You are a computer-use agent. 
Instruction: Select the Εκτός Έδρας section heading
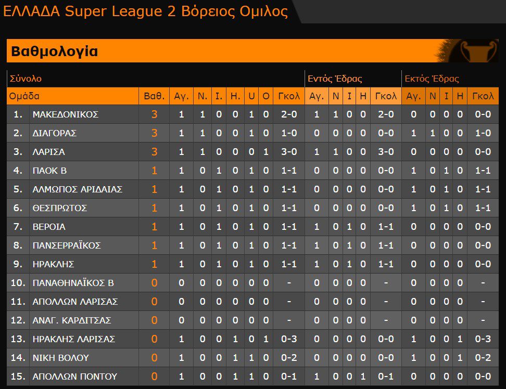[432, 79]
